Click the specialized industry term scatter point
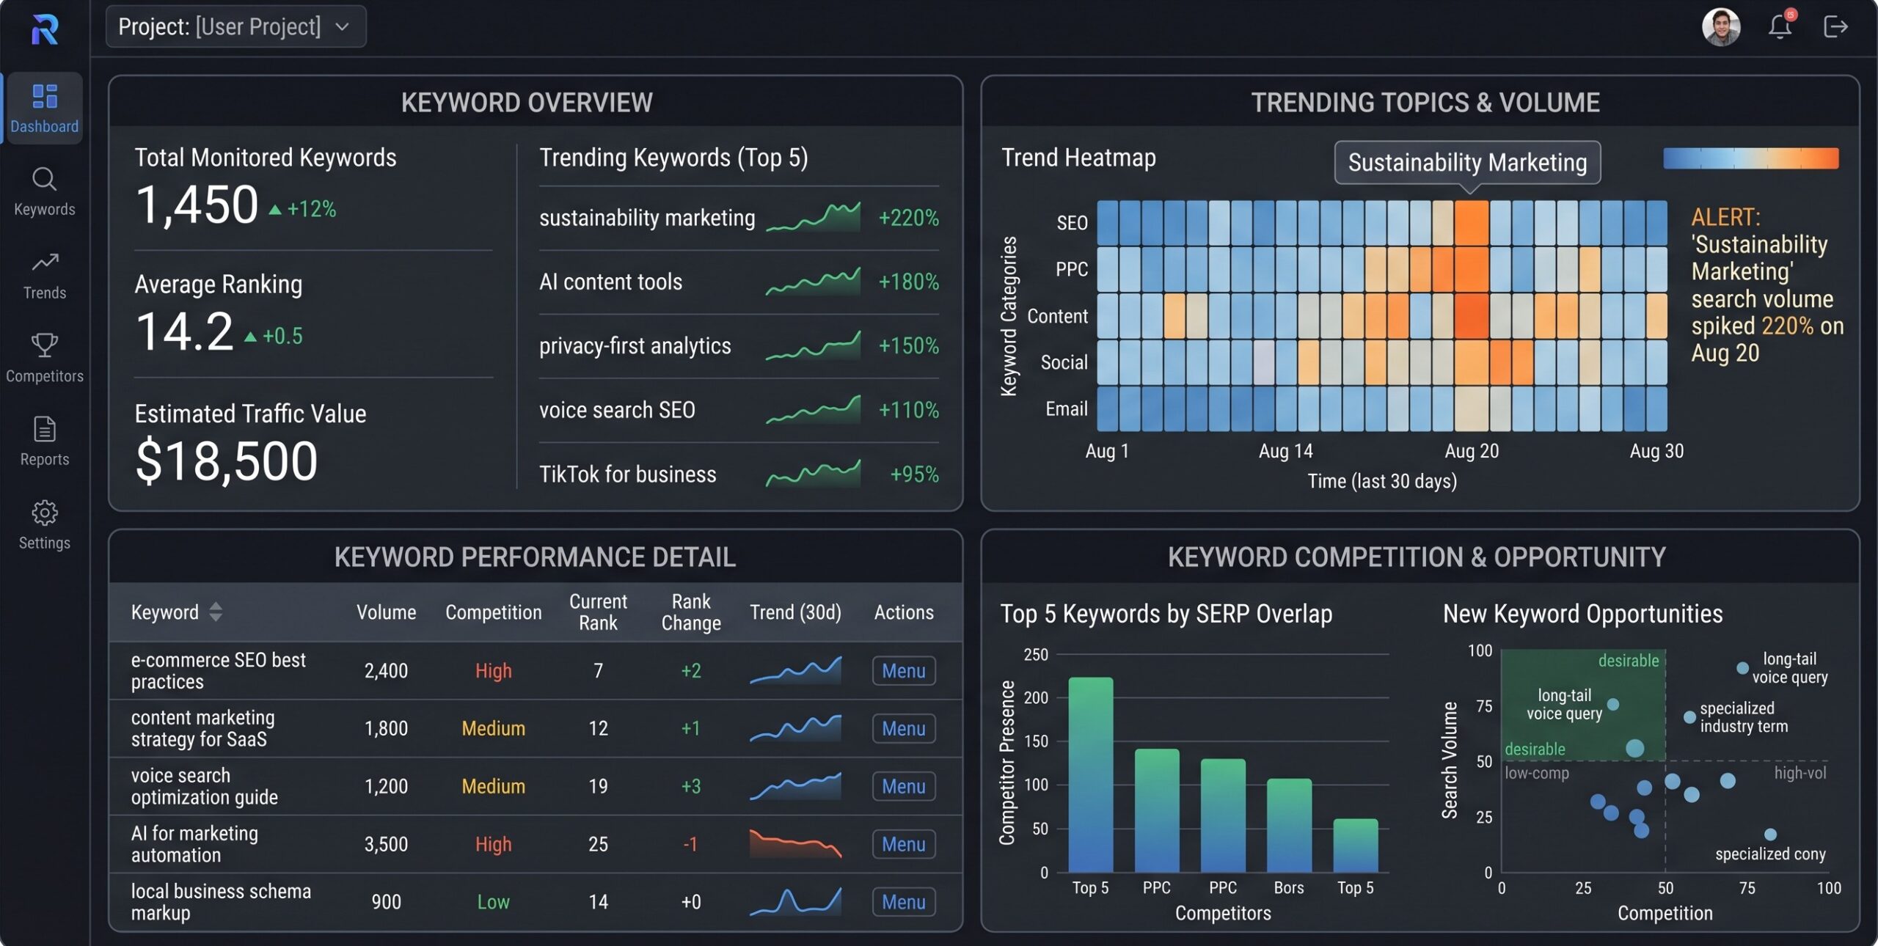This screenshot has width=1878, height=946. point(1689,717)
